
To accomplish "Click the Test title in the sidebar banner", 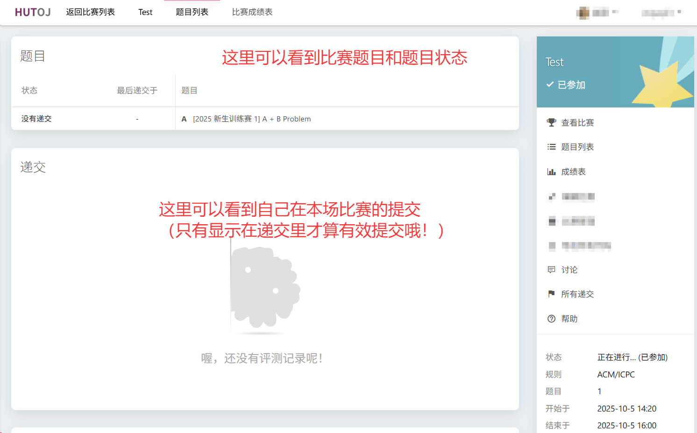I will [555, 62].
